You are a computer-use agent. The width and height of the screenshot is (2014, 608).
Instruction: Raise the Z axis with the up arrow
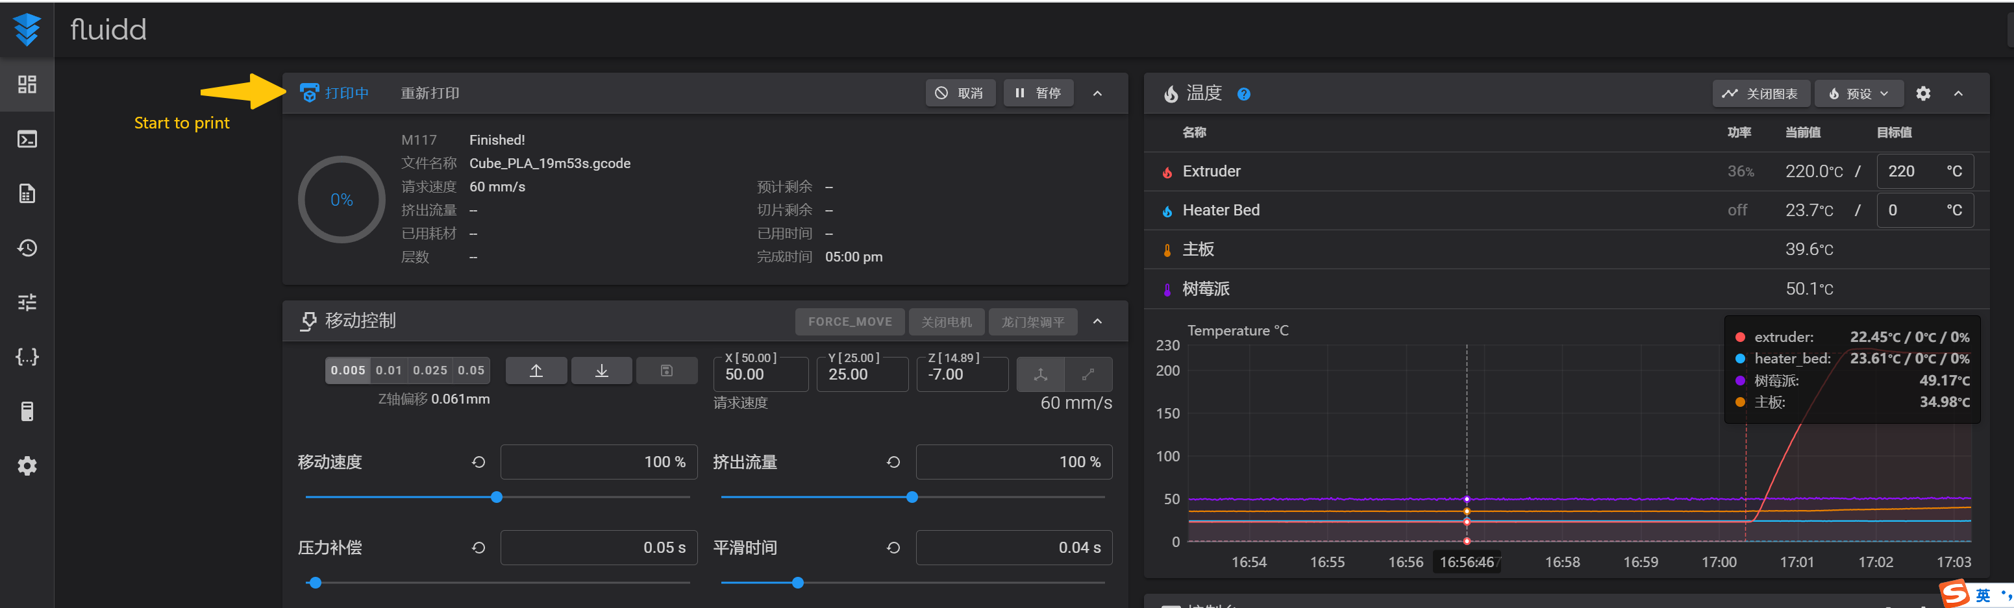536,371
